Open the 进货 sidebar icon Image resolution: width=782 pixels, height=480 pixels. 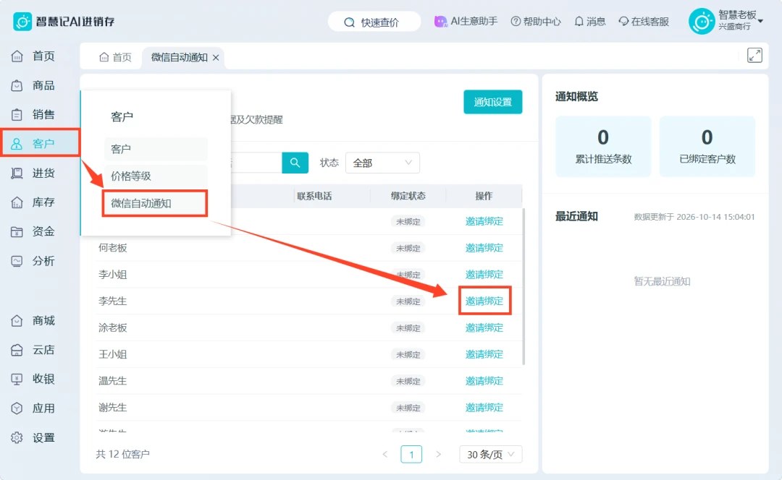pos(17,173)
